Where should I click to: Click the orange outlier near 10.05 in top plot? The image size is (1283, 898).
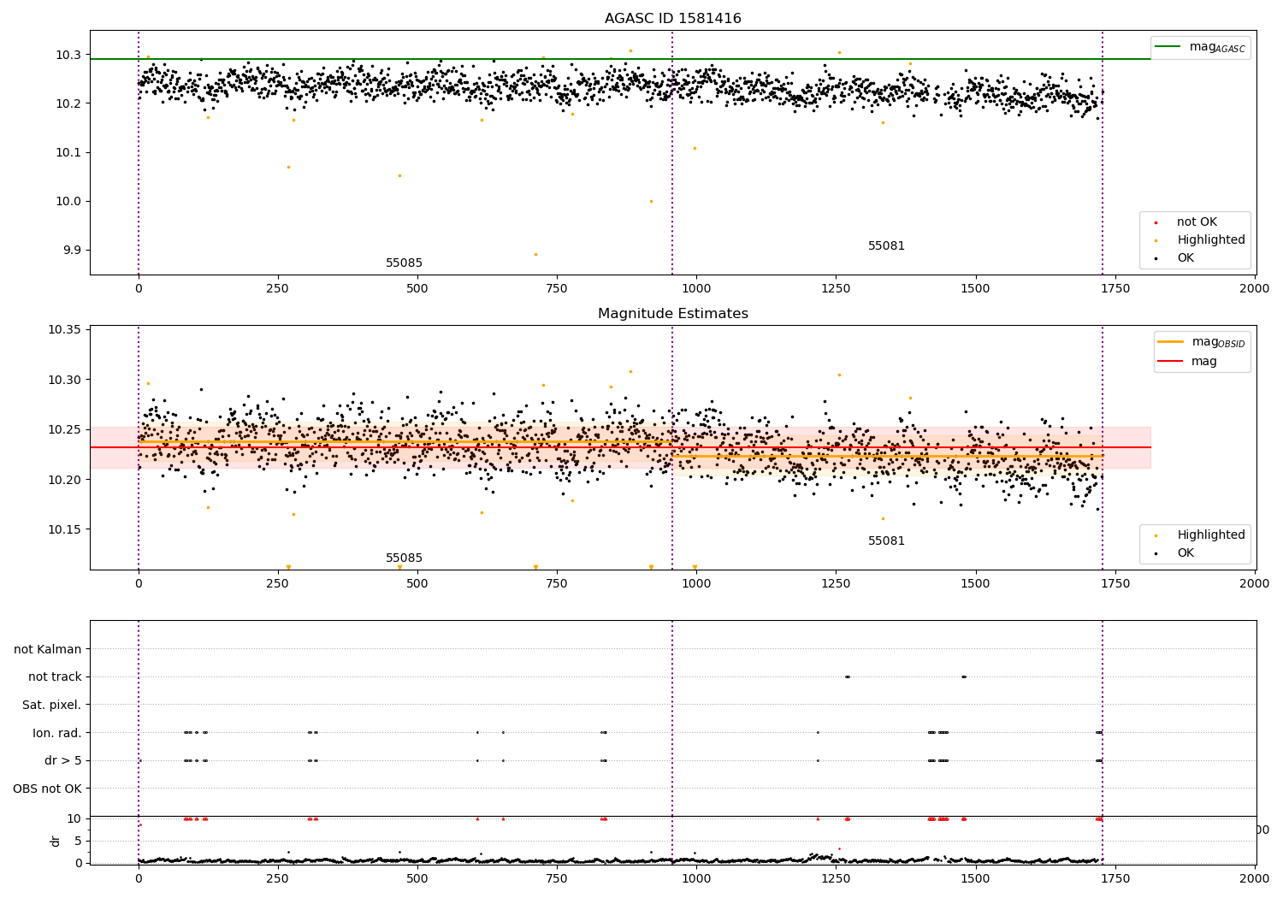pyautogui.click(x=399, y=175)
